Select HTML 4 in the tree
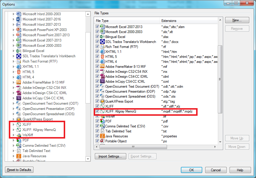256x178 pixels. coord(28,77)
